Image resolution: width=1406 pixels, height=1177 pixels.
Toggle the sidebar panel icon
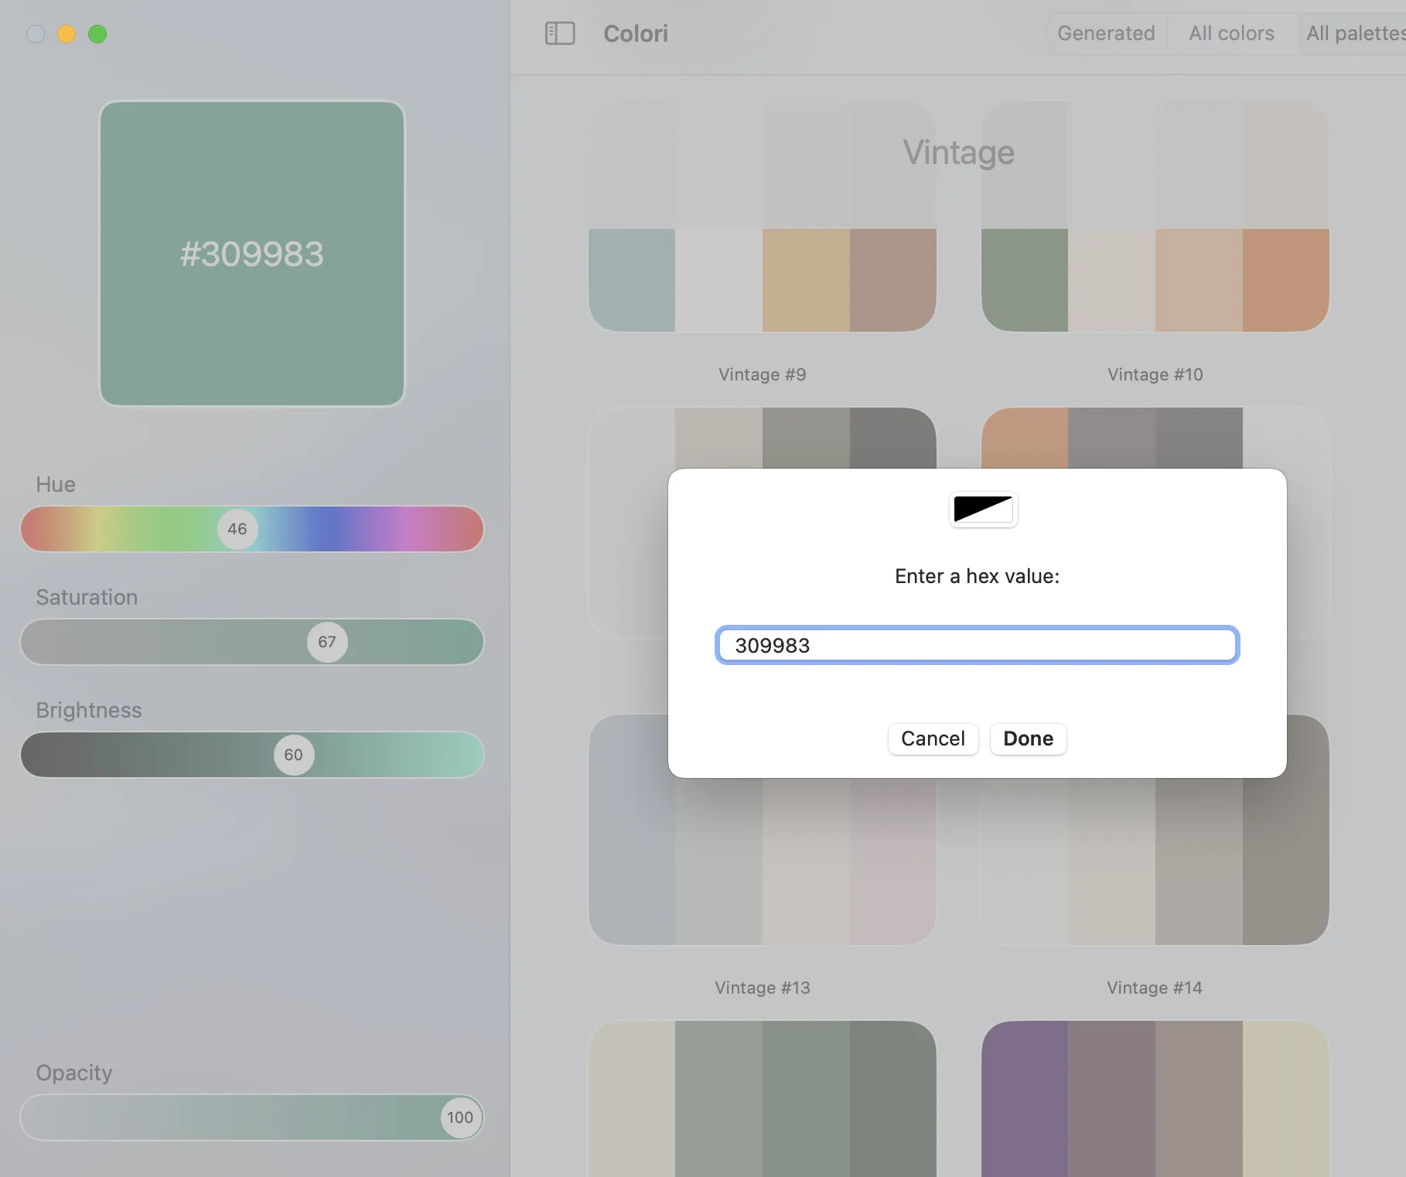560,33
